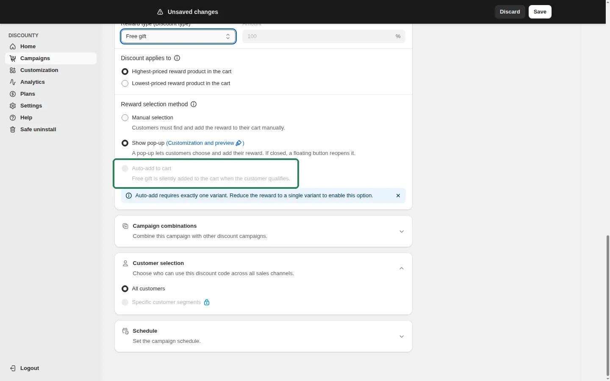Click Logout in the sidebar
Screen dimensions: 610x381
coord(30,368)
